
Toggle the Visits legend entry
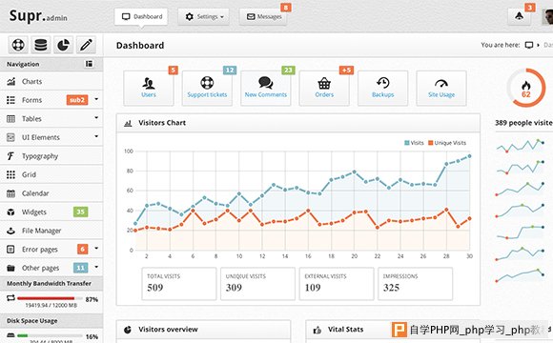tap(414, 143)
